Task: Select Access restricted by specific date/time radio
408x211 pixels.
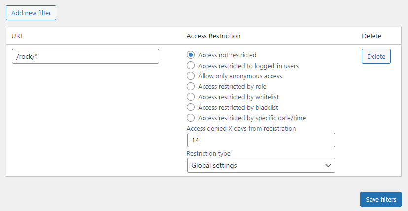Action: [x=191, y=118]
